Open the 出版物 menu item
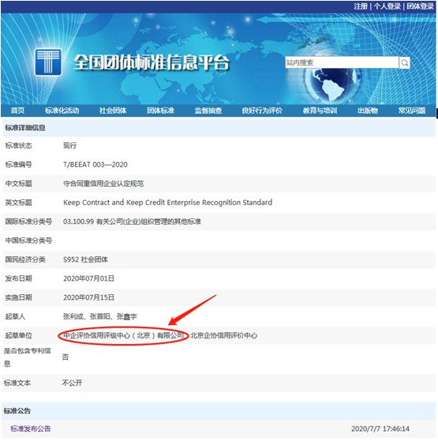Image resolution: width=438 pixels, height=446 pixels. pos(368,111)
